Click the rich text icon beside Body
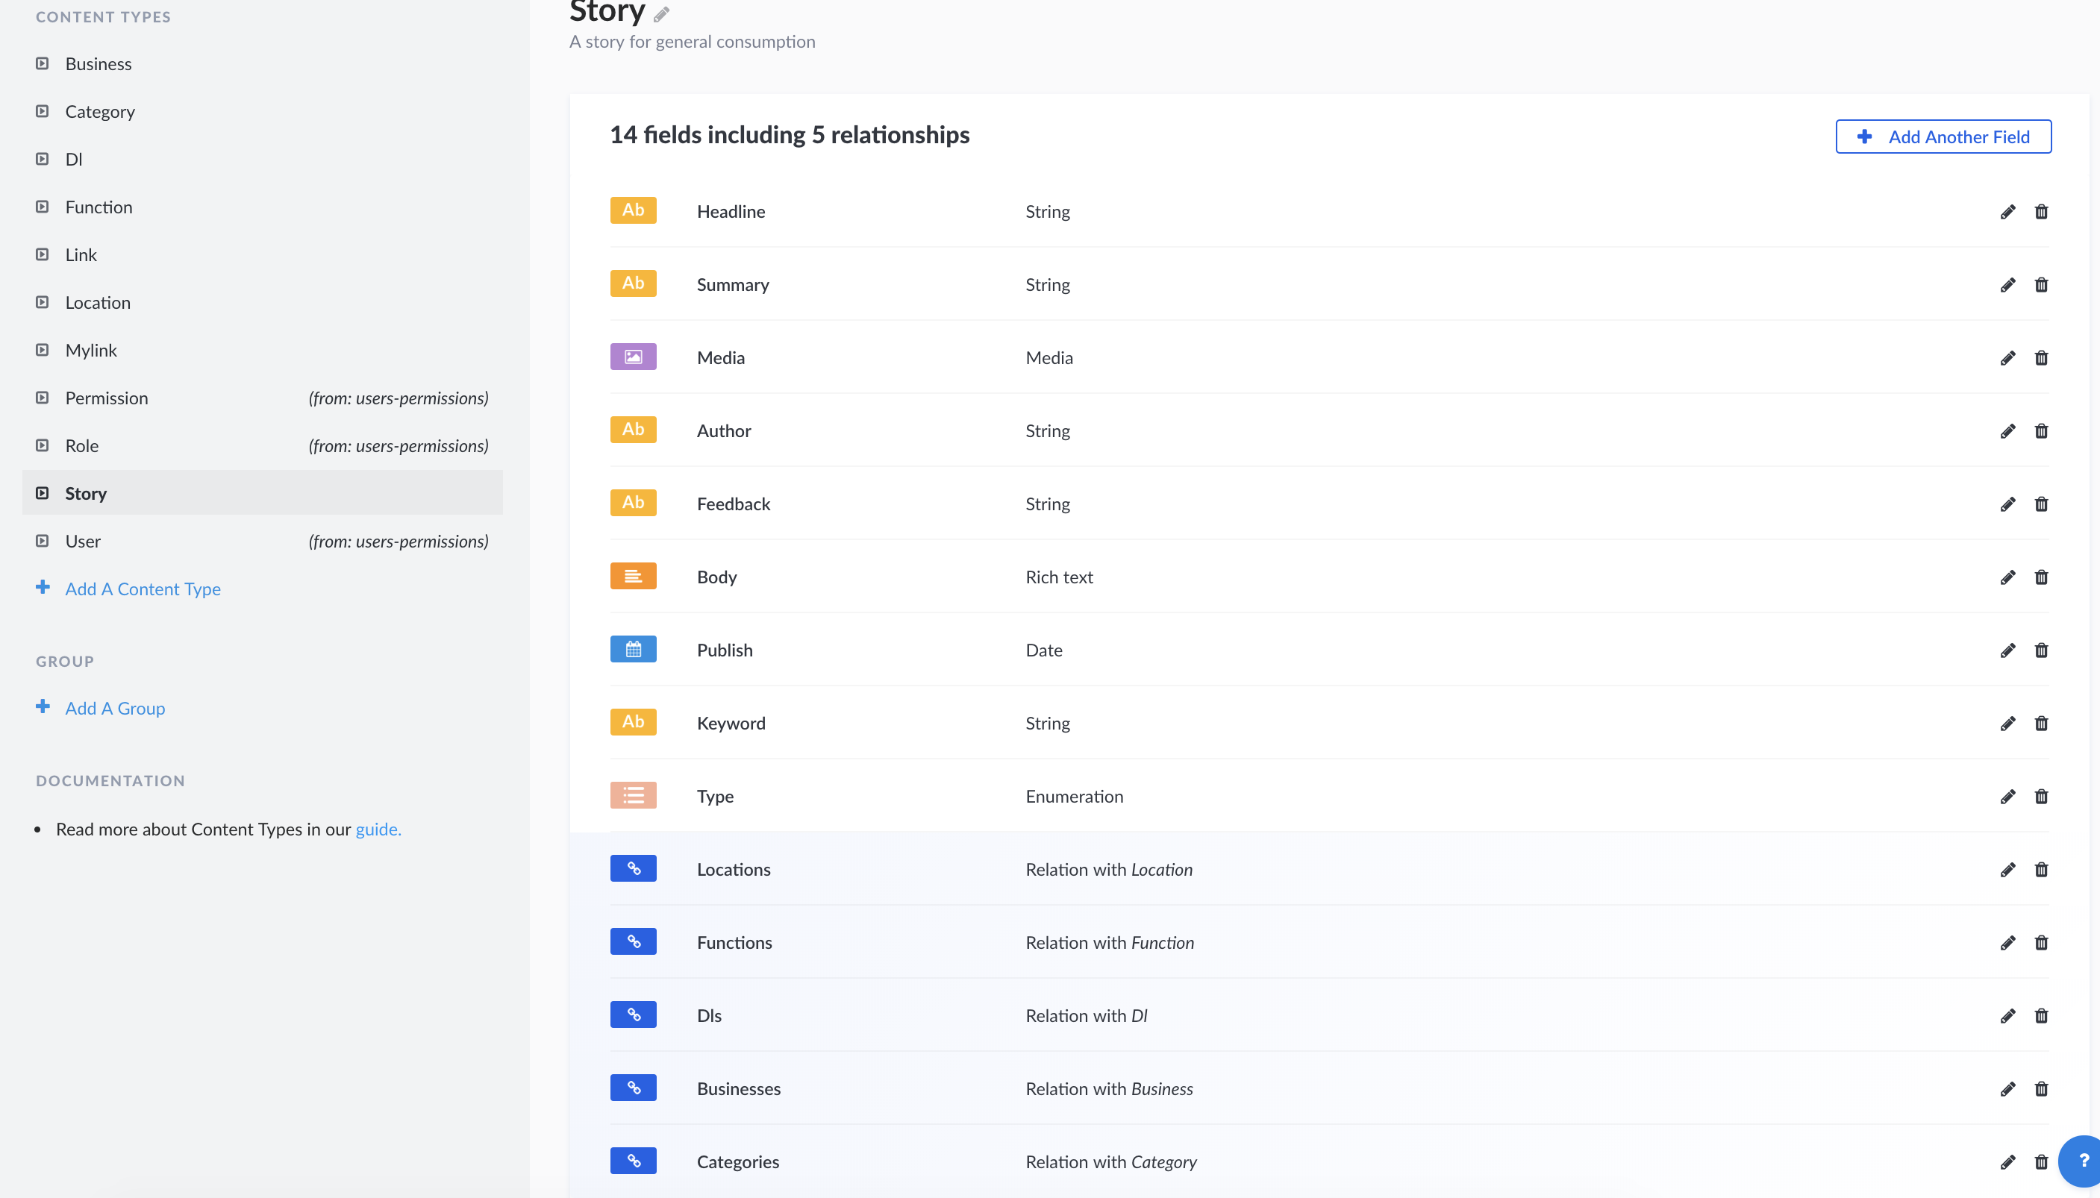 pyautogui.click(x=632, y=575)
